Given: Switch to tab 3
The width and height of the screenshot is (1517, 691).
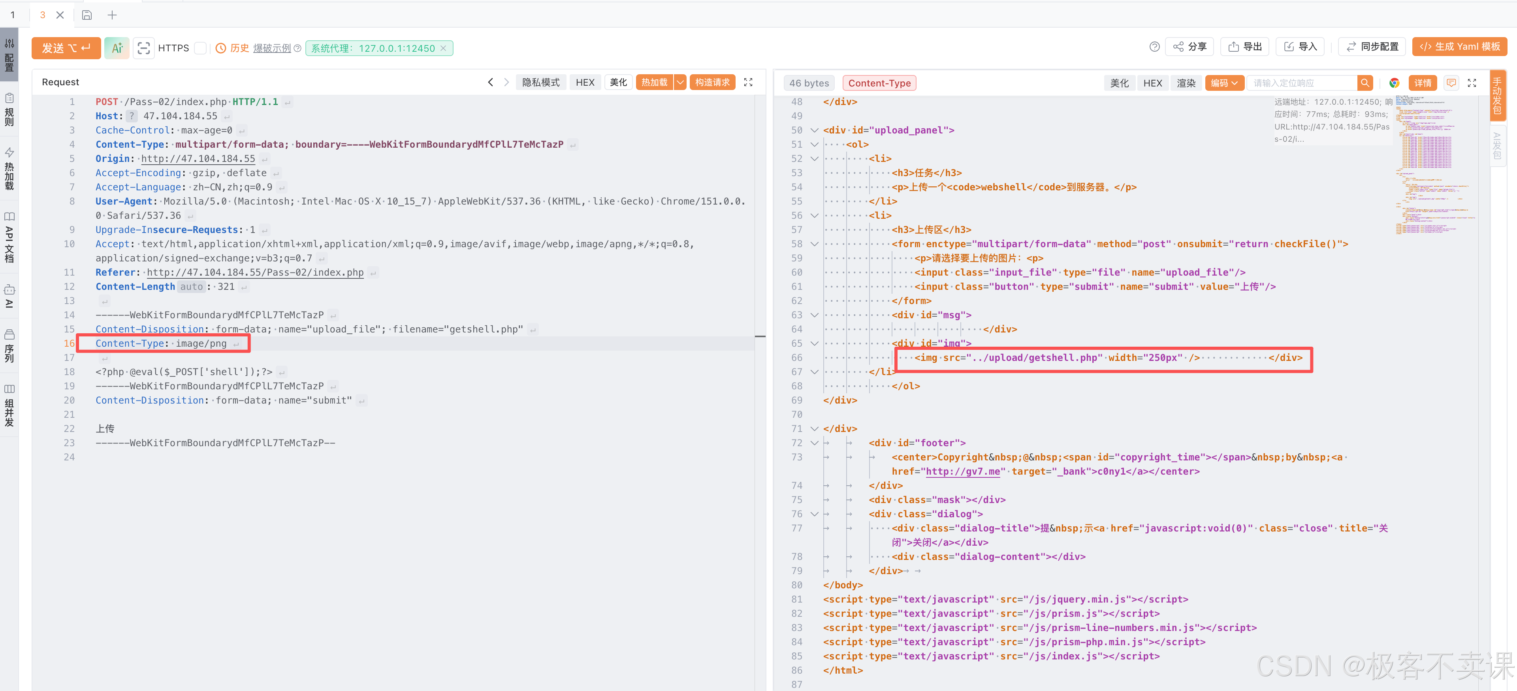Looking at the screenshot, I should pyautogui.click(x=42, y=15).
